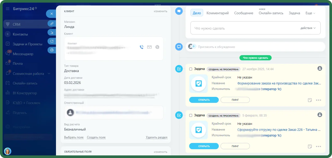Select the Онлайн-запись tab in the timeline
The image size is (332, 158).
[271, 13]
